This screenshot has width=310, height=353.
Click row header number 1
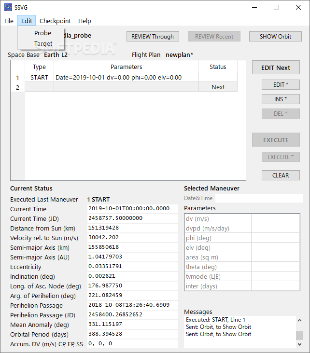17,78
